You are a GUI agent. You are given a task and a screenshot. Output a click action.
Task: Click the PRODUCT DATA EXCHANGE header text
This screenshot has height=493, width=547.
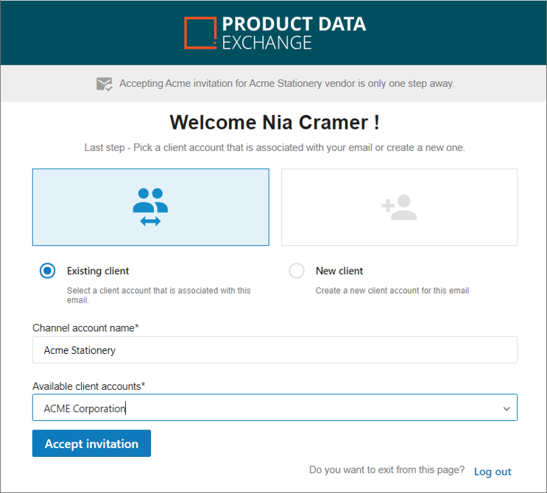point(294,33)
